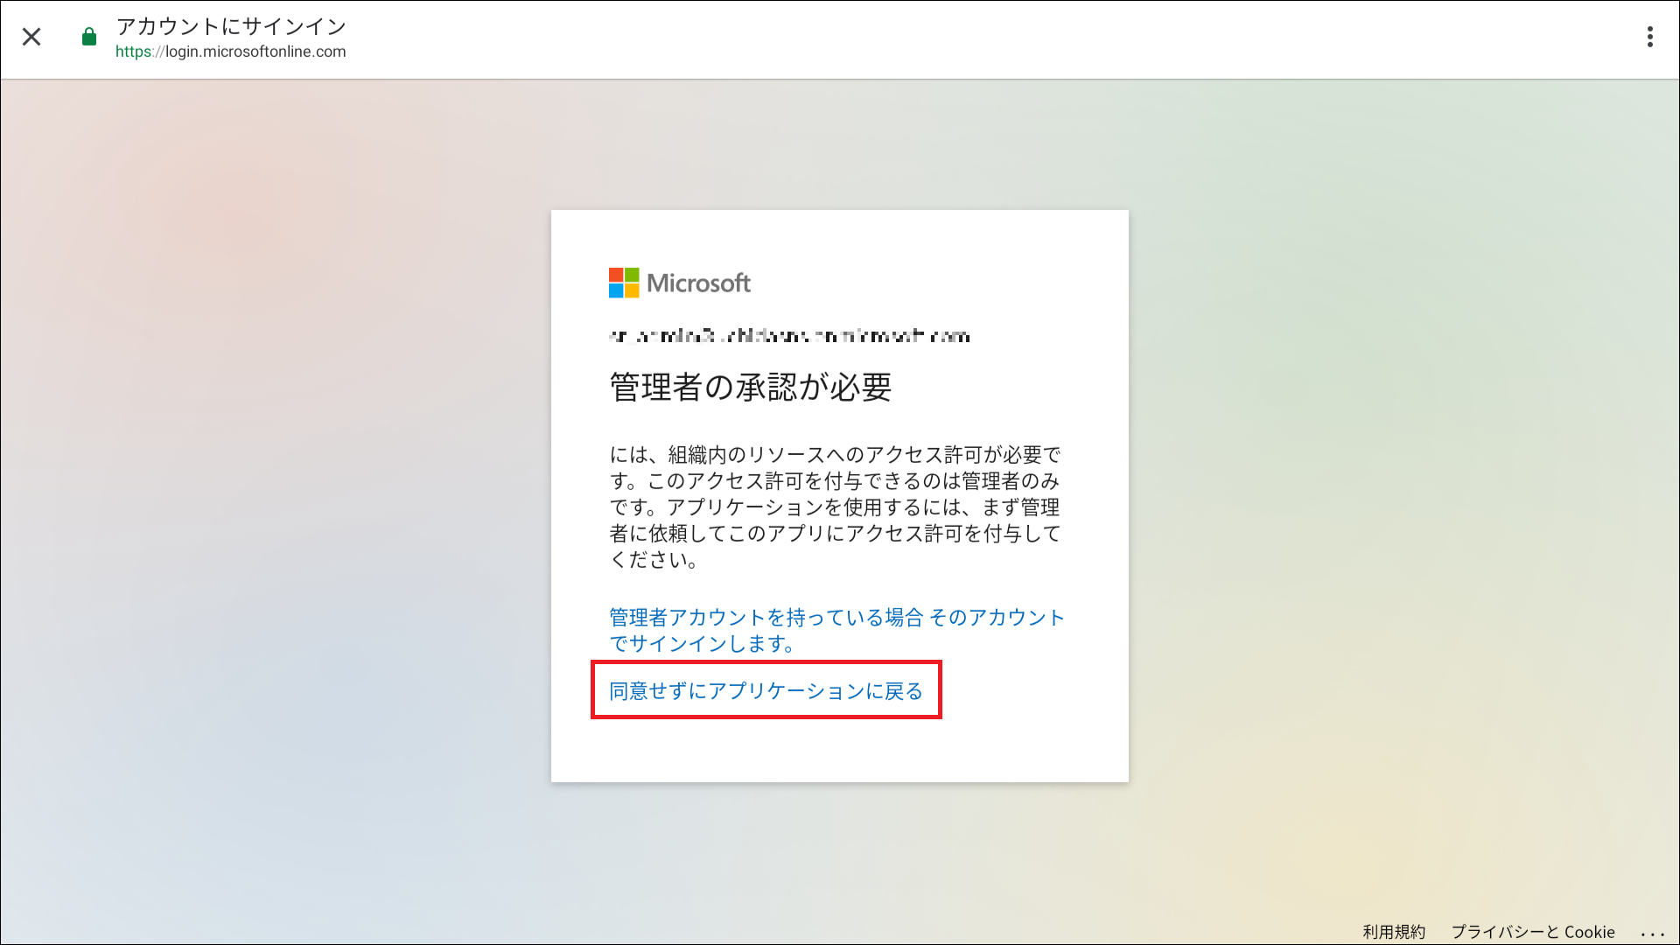Click the Microsoft four-color squares logo

pyautogui.click(x=624, y=283)
